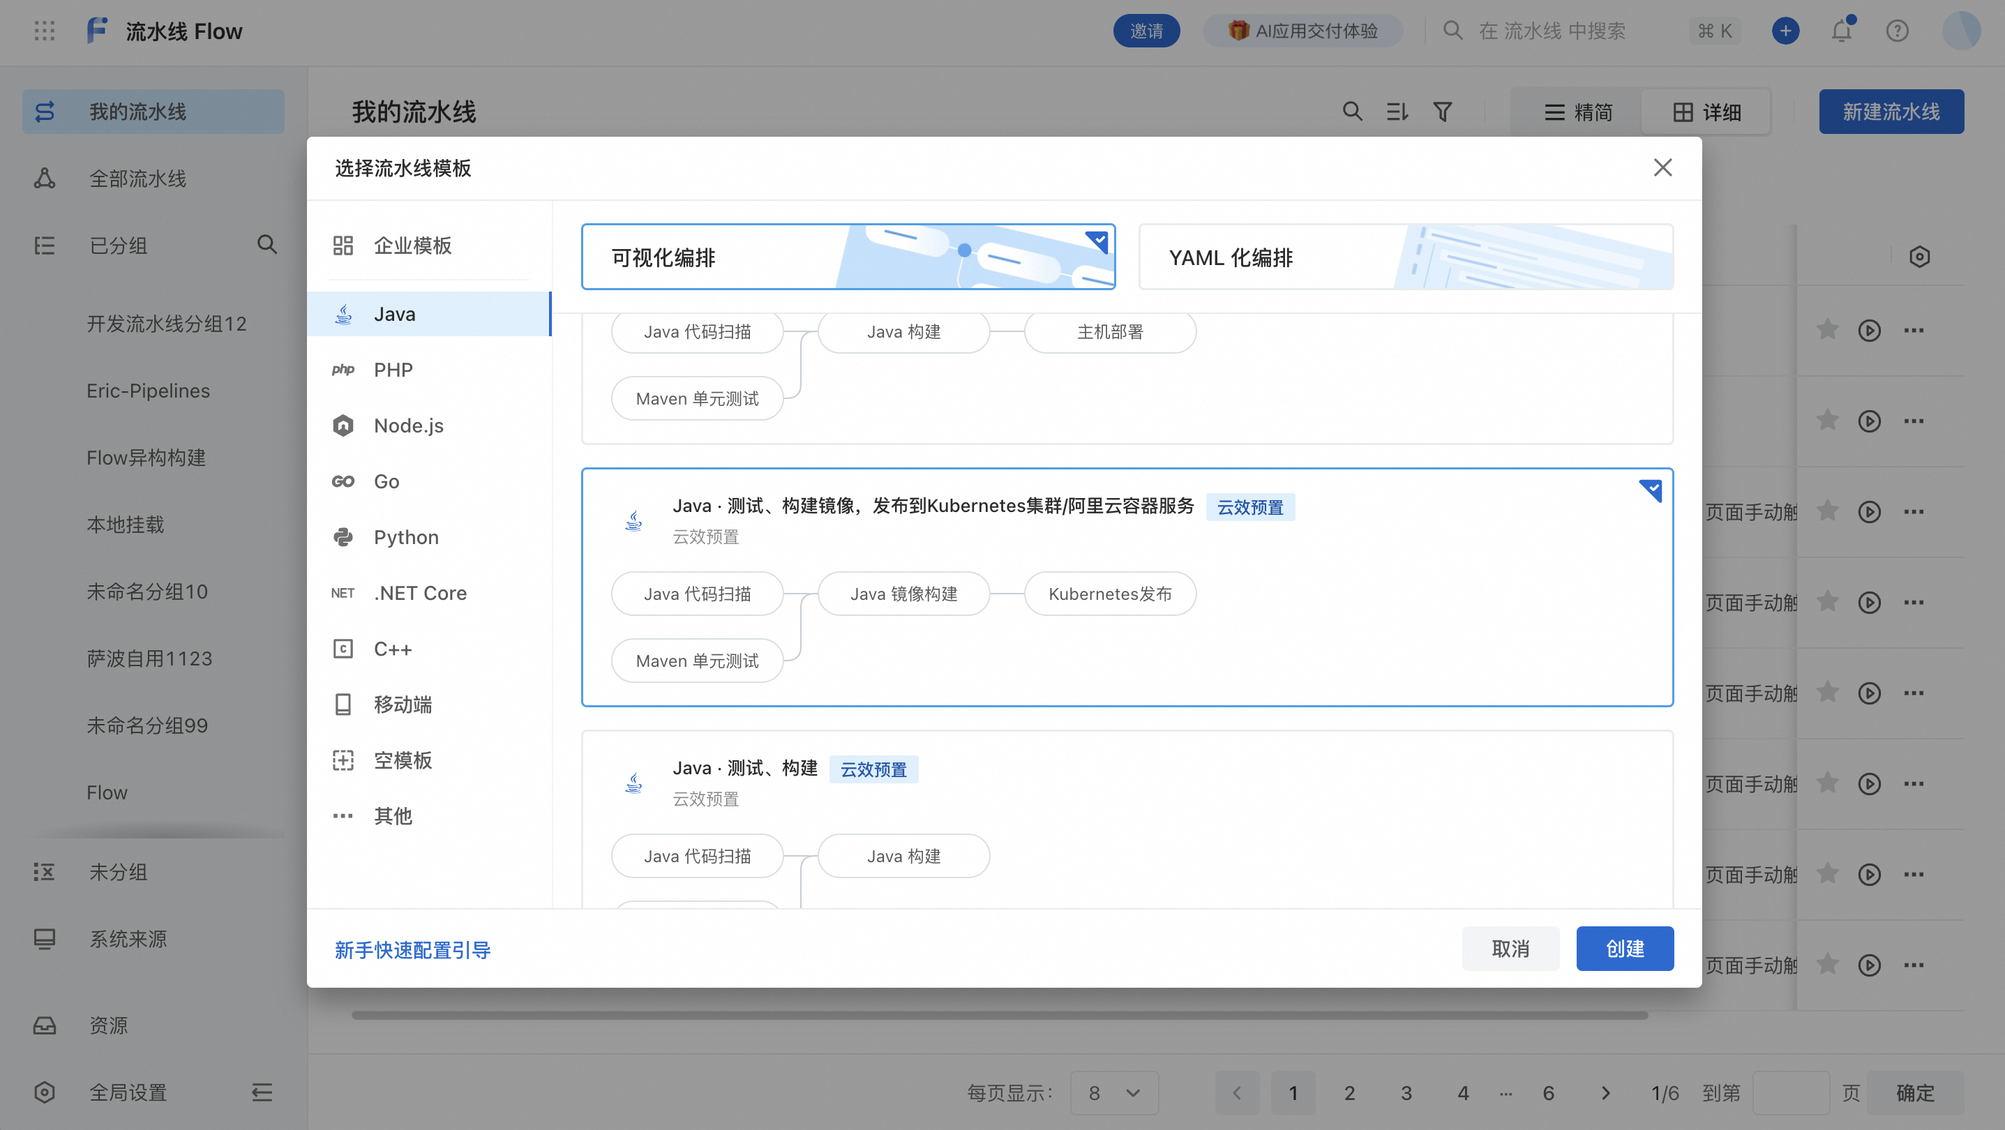Click the table column settings hexagon icon
Screen dimensions: 2005x1130
[1919, 257]
